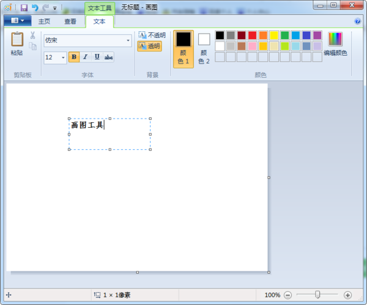The image size is (367, 305).
Task: Click the cursor position crosshair icon in status bar
Action: (x=9, y=295)
